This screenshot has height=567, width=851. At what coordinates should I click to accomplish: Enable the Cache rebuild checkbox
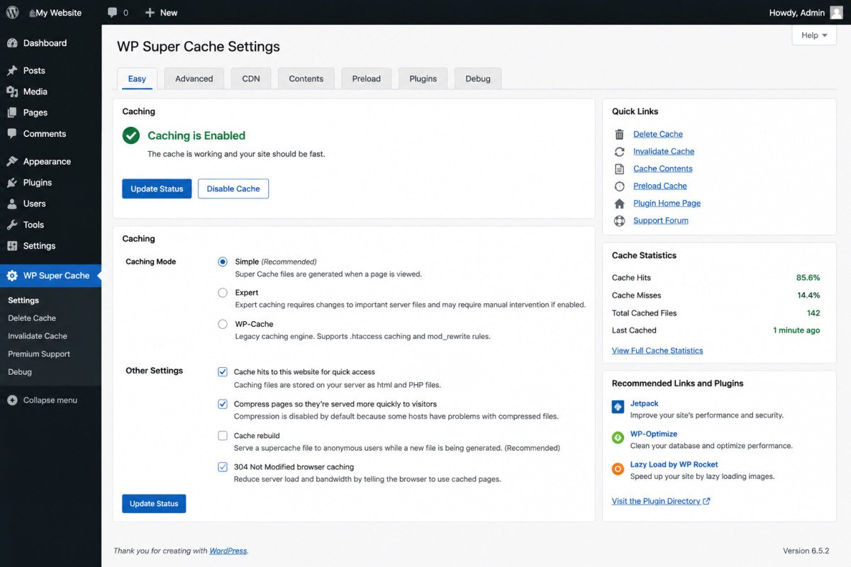(x=223, y=436)
